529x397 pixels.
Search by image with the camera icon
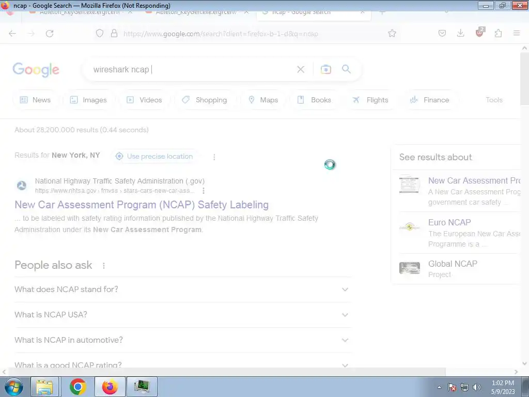325,69
